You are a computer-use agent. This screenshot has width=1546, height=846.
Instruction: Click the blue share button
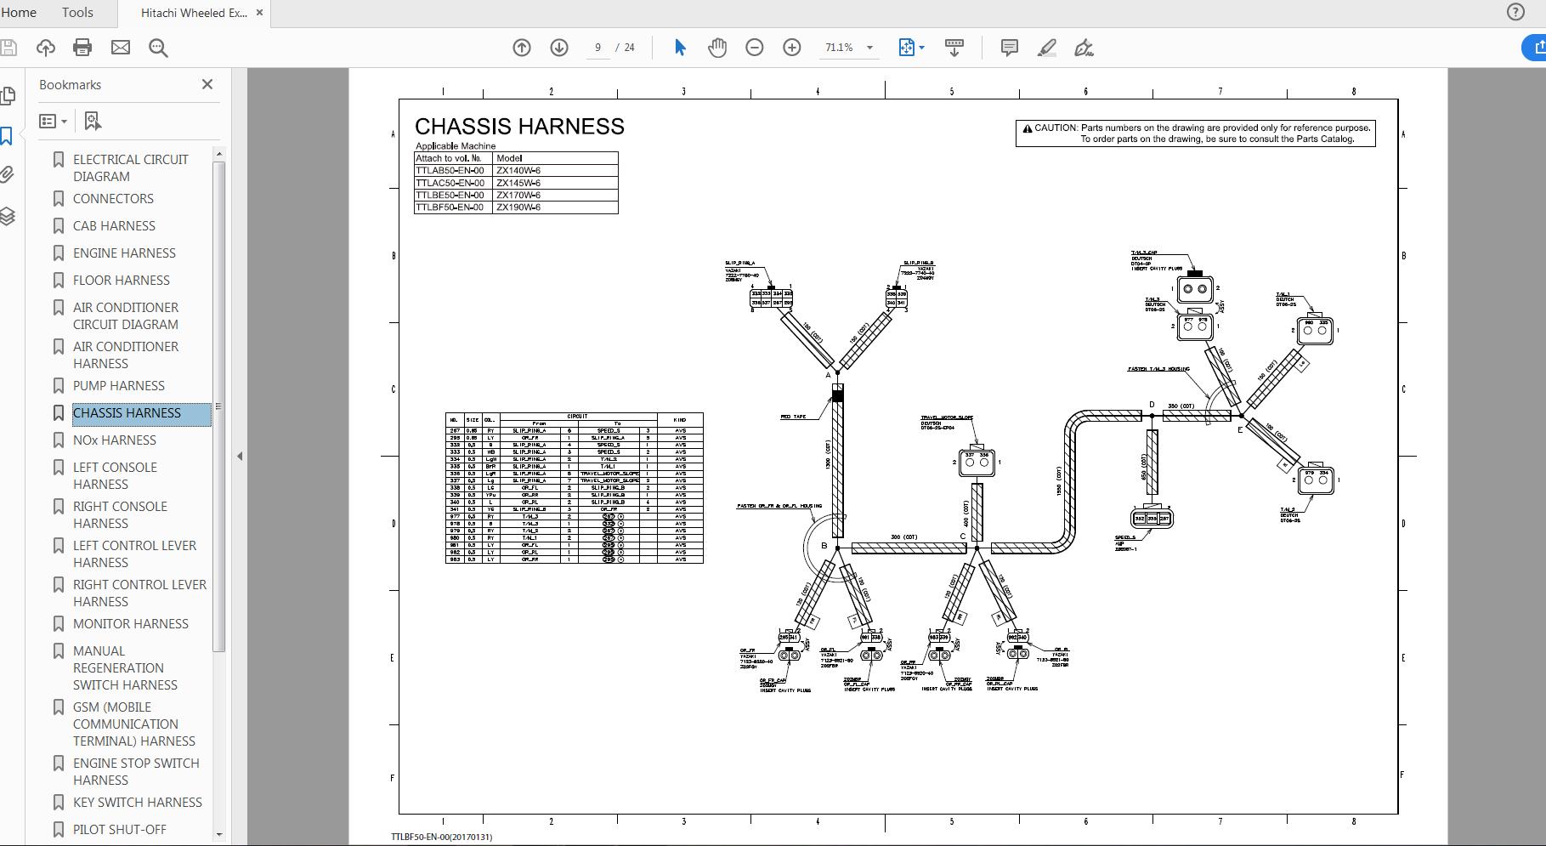pyautogui.click(x=1534, y=48)
